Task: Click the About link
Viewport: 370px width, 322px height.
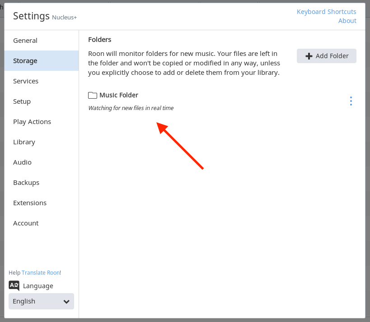Action: pos(347,21)
